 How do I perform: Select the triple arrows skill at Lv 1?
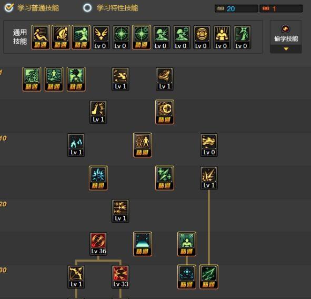tap(121, 211)
